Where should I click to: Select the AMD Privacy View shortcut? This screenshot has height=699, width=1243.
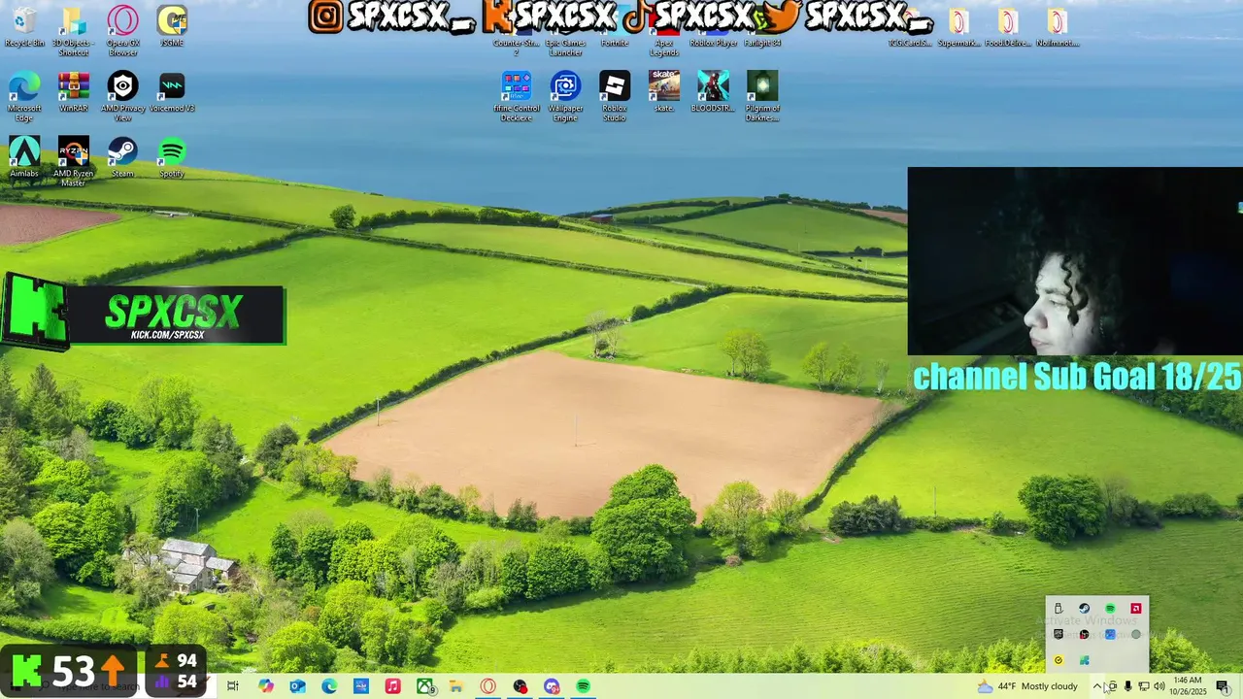tap(122, 97)
